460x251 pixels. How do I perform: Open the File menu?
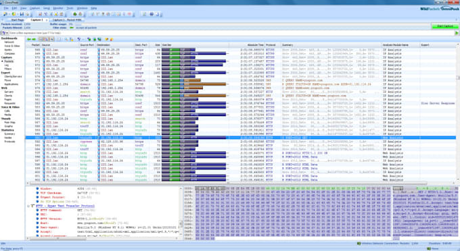(6, 8)
